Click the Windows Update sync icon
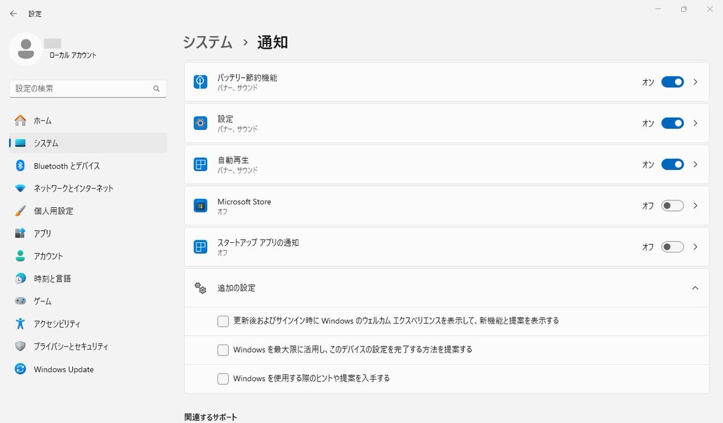Screen dimensions: 723x423 click(x=20, y=369)
